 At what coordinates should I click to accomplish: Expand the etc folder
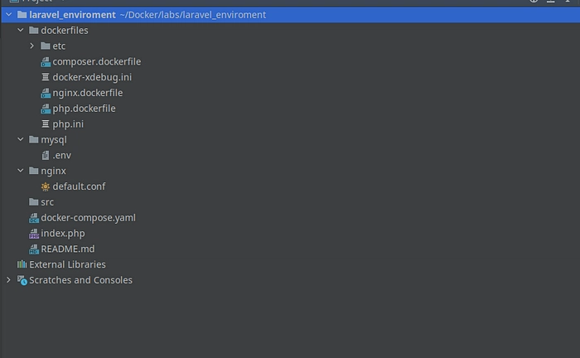coord(31,46)
